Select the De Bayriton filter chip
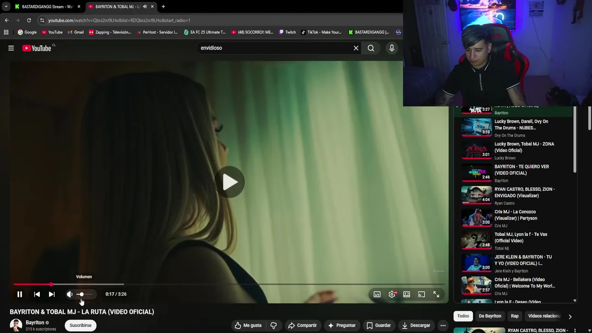 click(x=490, y=316)
